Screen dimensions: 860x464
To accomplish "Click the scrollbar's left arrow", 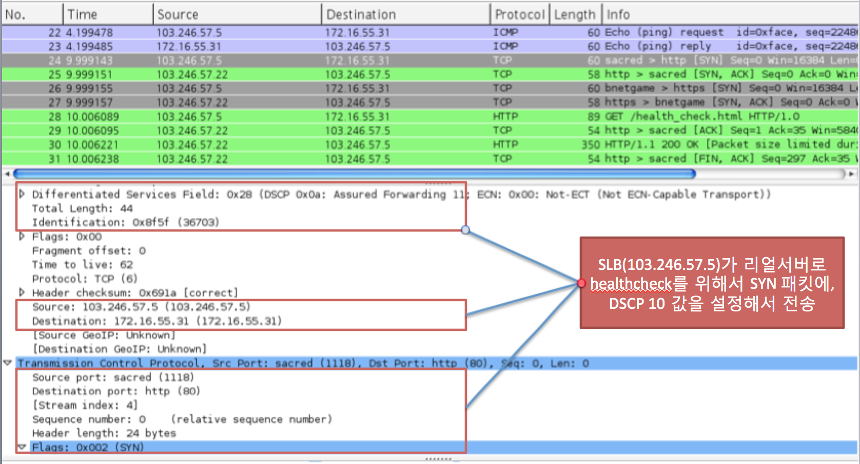I will pyautogui.click(x=7, y=174).
